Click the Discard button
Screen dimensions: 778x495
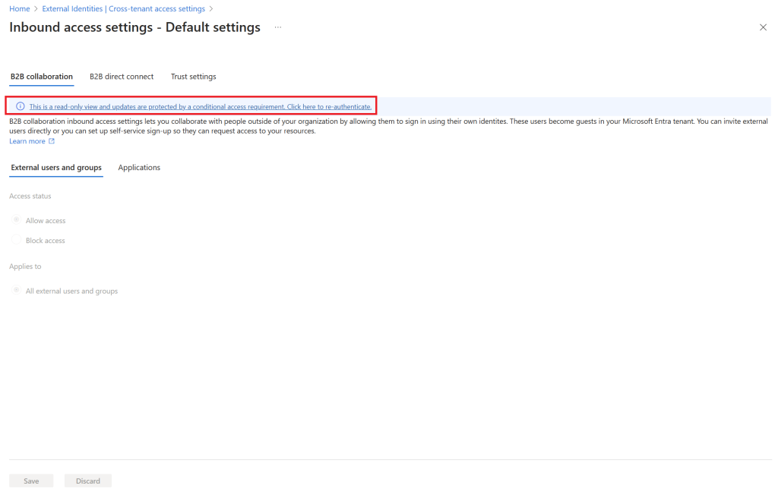click(x=88, y=481)
